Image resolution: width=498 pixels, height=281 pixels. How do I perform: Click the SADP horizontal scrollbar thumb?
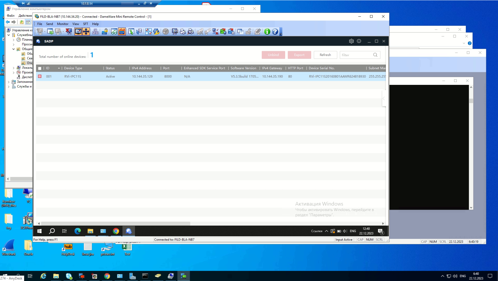(x=116, y=224)
